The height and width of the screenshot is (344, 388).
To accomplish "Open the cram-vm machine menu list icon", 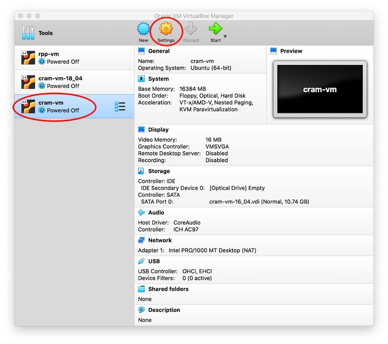I will pos(120,106).
